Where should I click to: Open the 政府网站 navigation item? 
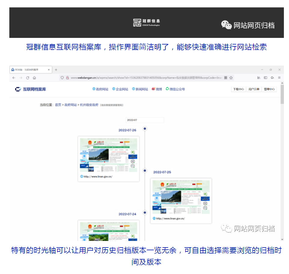point(100,89)
